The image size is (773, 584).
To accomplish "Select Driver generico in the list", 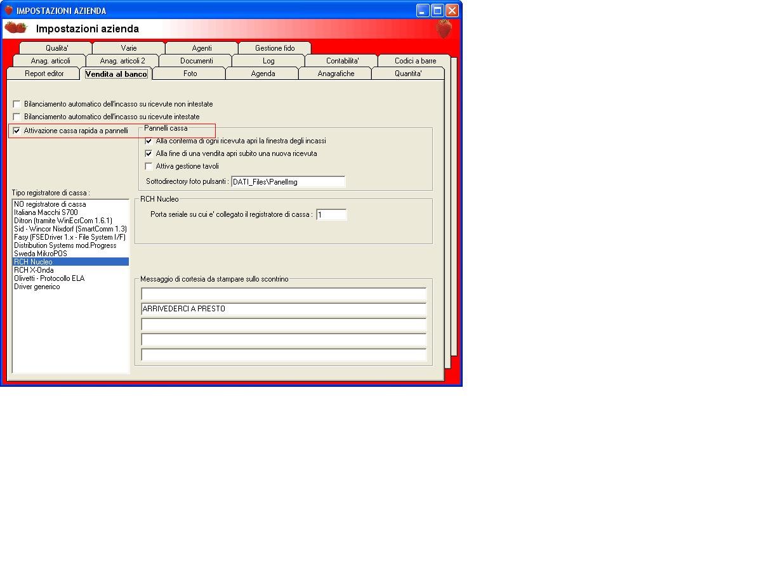I will (x=70, y=287).
